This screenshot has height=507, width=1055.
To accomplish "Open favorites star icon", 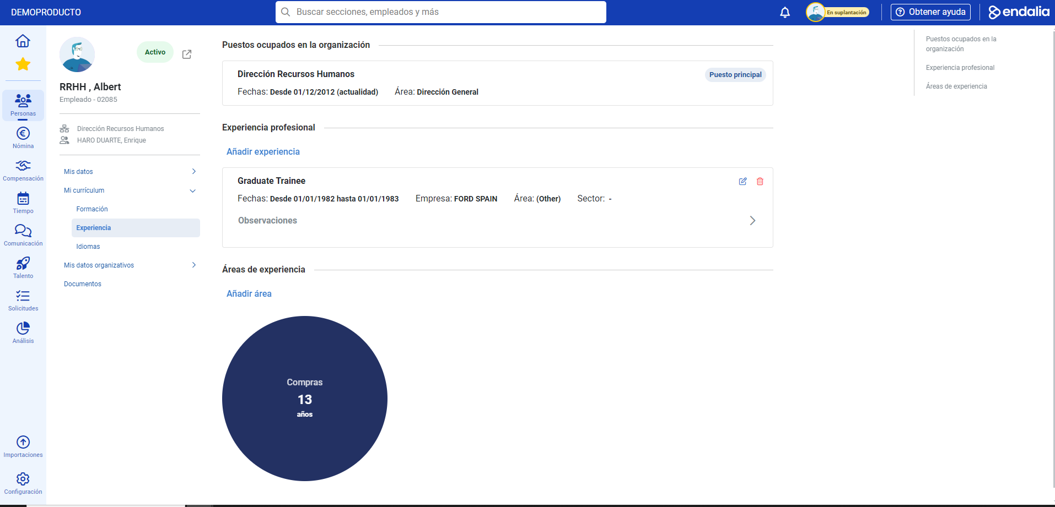I will pyautogui.click(x=23, y=64).
